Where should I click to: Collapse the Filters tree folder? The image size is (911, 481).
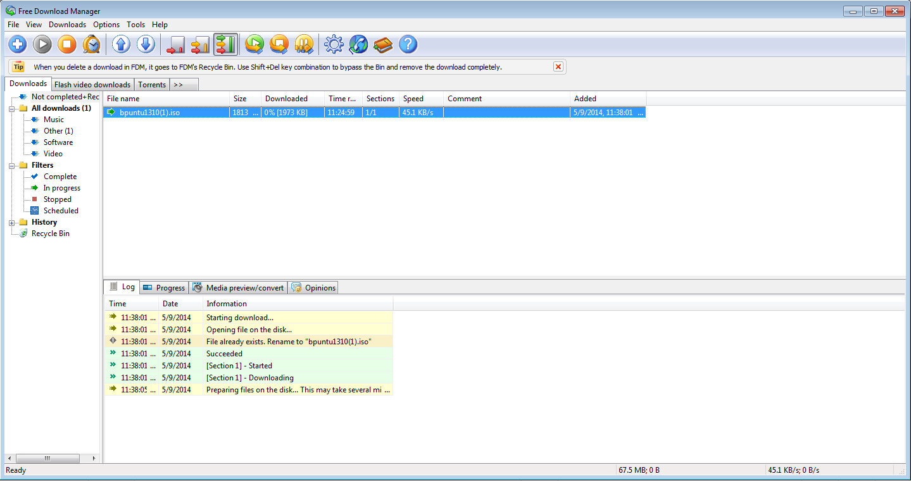(x=12, y=165)
